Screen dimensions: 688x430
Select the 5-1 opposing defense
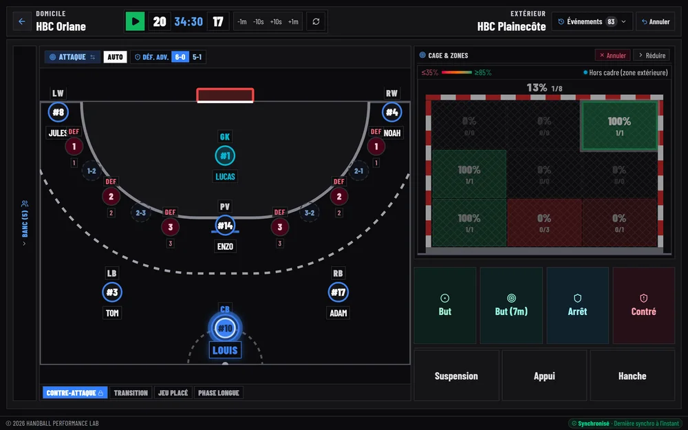point(197,57)
